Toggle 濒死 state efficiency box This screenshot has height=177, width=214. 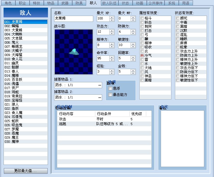coord(177,18)
